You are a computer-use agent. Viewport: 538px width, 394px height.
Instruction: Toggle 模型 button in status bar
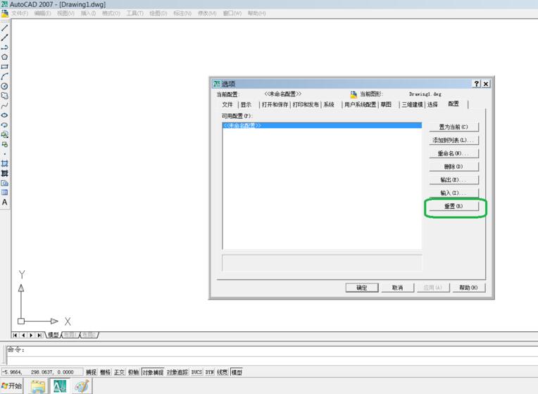click(237, 372)
